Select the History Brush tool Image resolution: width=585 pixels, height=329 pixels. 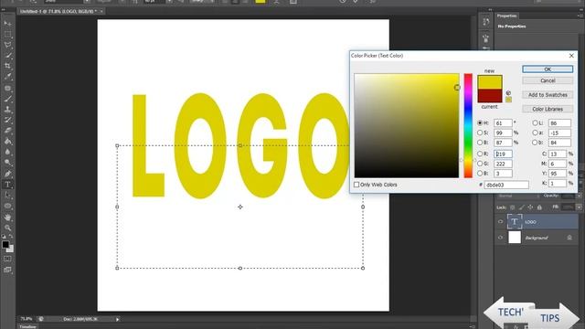(7, 120)
